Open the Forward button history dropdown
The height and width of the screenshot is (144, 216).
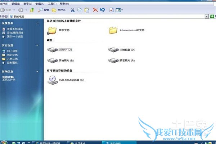[x=26, y=10]
